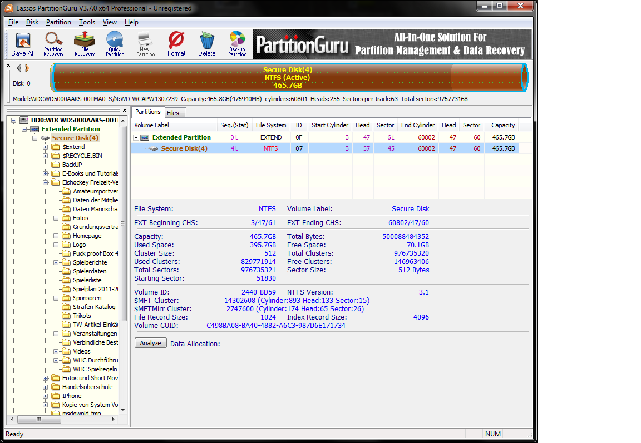Click the Secure Disk(4) drive icon in tree

[x=45, y=138]
